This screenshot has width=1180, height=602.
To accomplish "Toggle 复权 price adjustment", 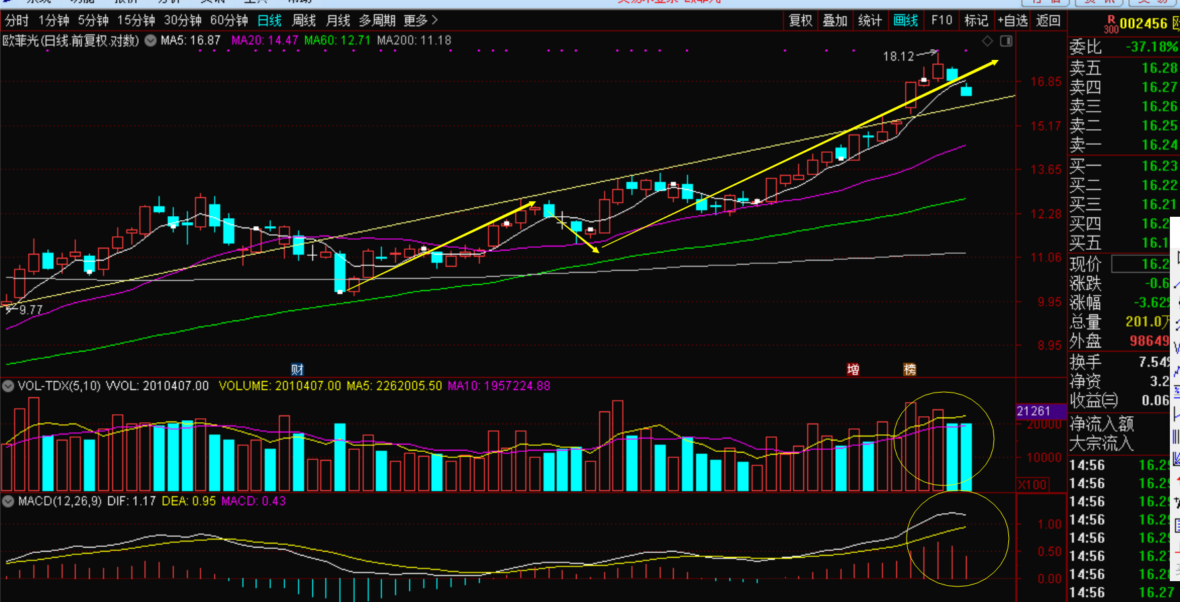I will (800, 20).
